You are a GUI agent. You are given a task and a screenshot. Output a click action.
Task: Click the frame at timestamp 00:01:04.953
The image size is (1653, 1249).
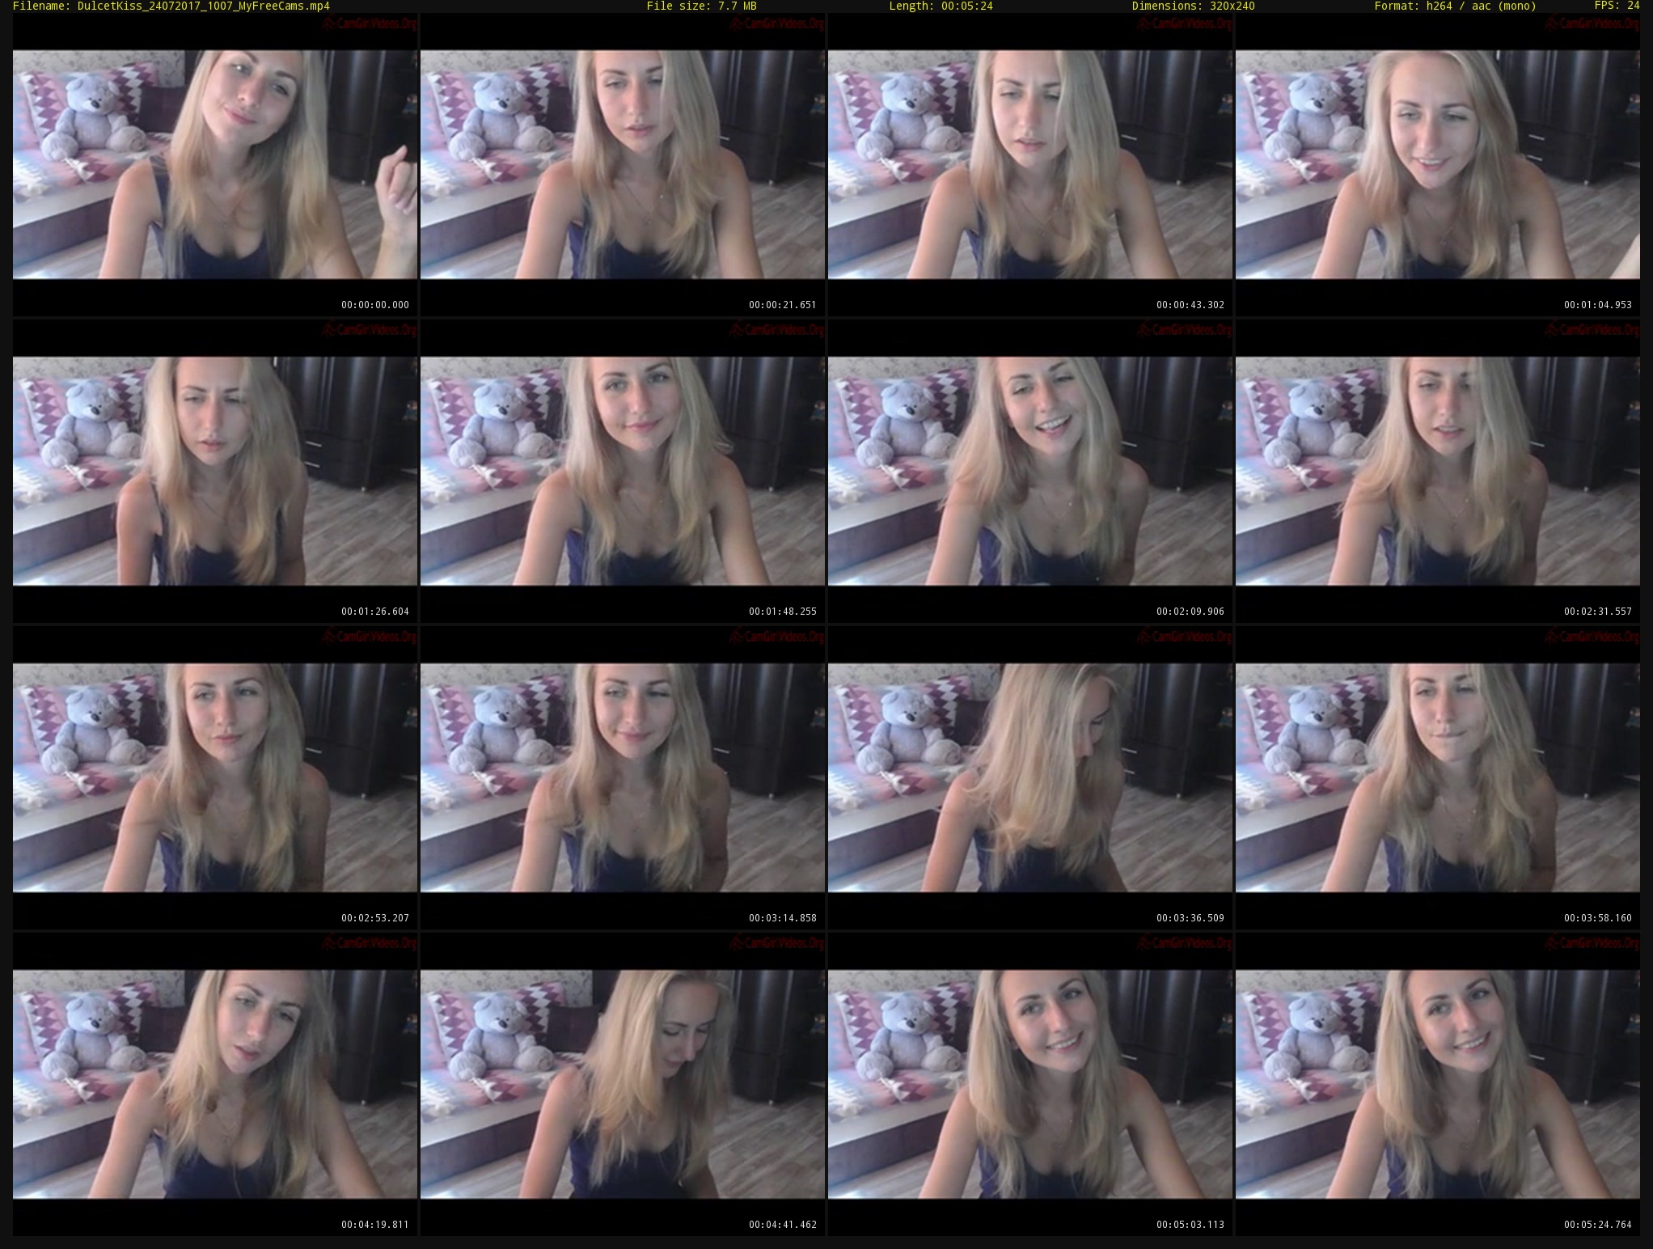[1438, 164]
